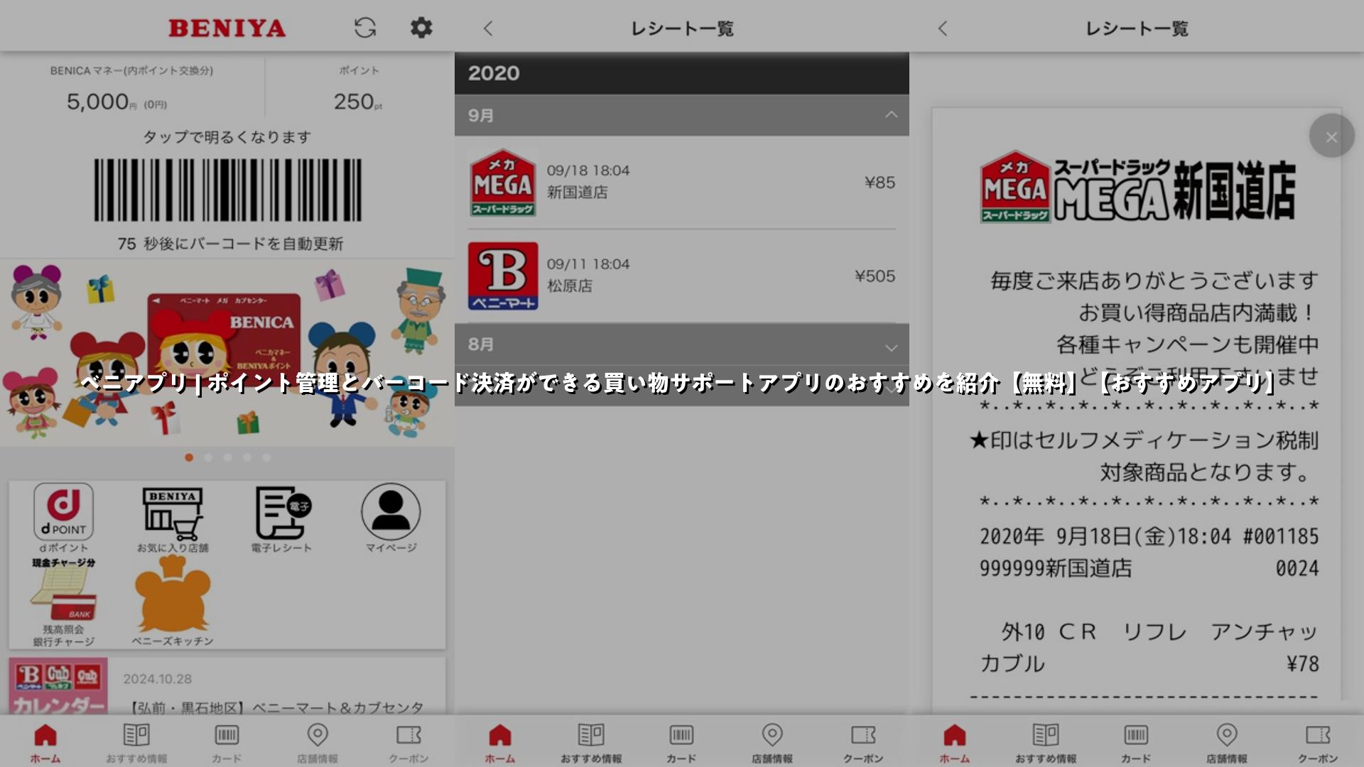
Task: Select the 2020 year header
Action: click(682, 73)
